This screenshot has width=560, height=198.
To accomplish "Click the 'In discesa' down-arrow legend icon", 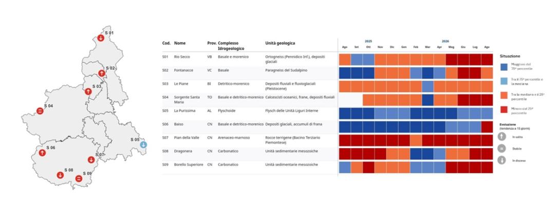I will (502, 160).
